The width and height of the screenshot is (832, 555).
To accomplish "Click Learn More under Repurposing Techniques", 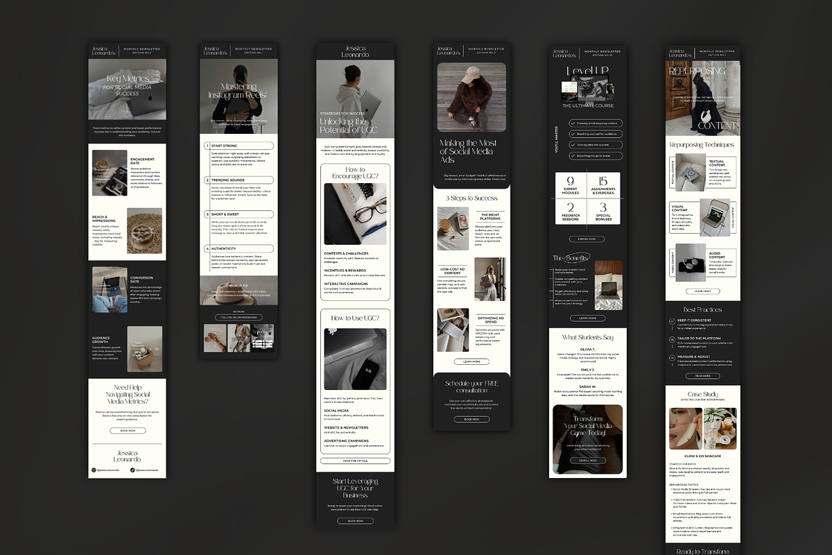I will tap(702, 291).
